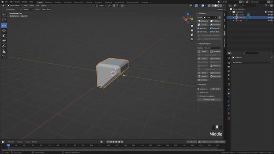The width and height of the screenshot is (274, 154).
Task: Select the Add Cube tool
Action: click(4, 57)
